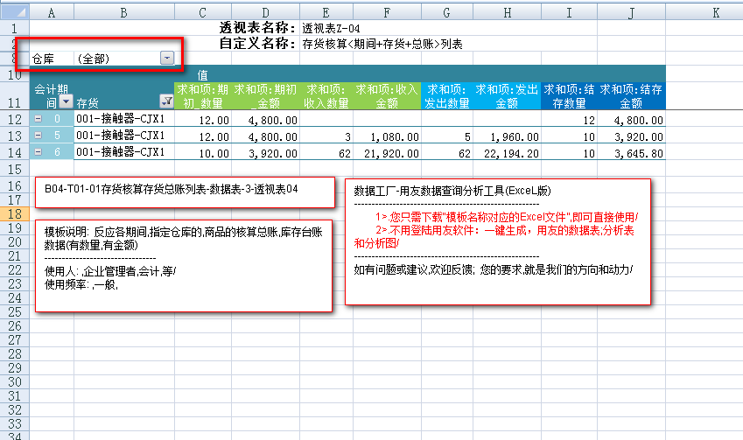
Task: Select column K header
Action: click(715, 13)
